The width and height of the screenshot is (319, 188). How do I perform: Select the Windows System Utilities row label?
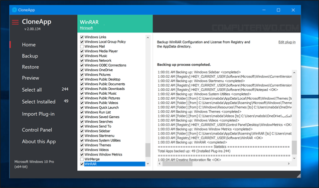tap(103, 141)
